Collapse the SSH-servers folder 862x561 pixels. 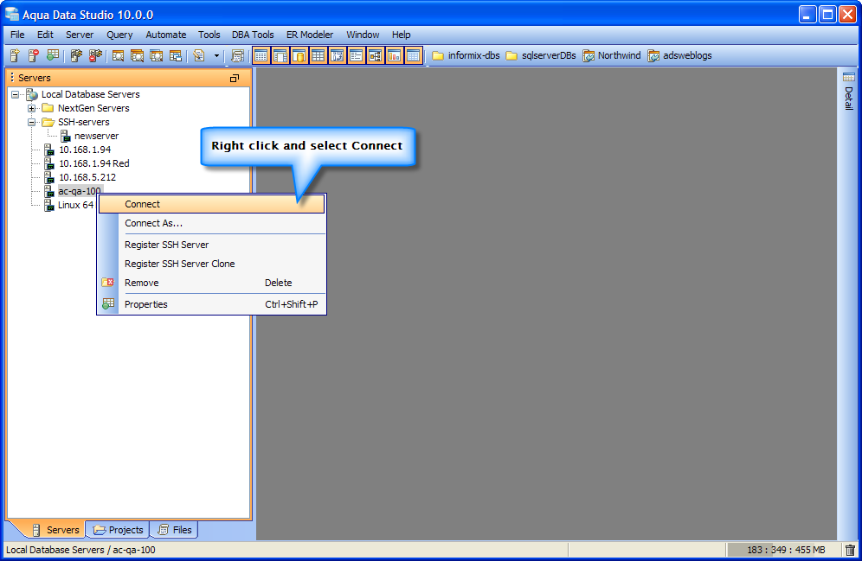[x=31, y=122]
